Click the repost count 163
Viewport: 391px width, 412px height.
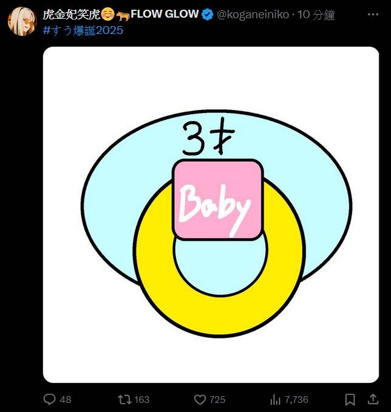[141, 399]
